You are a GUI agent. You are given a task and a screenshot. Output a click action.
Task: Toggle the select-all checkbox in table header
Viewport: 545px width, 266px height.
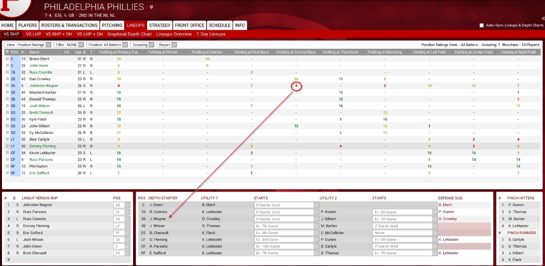(x=7, y=52)
